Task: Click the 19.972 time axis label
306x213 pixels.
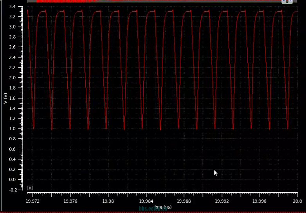Action: pos(32,201)
